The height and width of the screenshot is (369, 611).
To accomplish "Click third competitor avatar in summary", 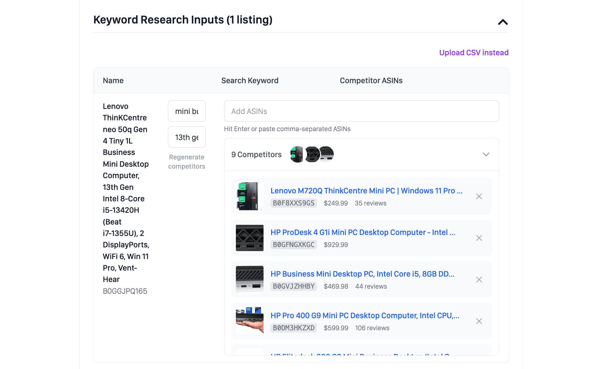I will pos(326,154).
